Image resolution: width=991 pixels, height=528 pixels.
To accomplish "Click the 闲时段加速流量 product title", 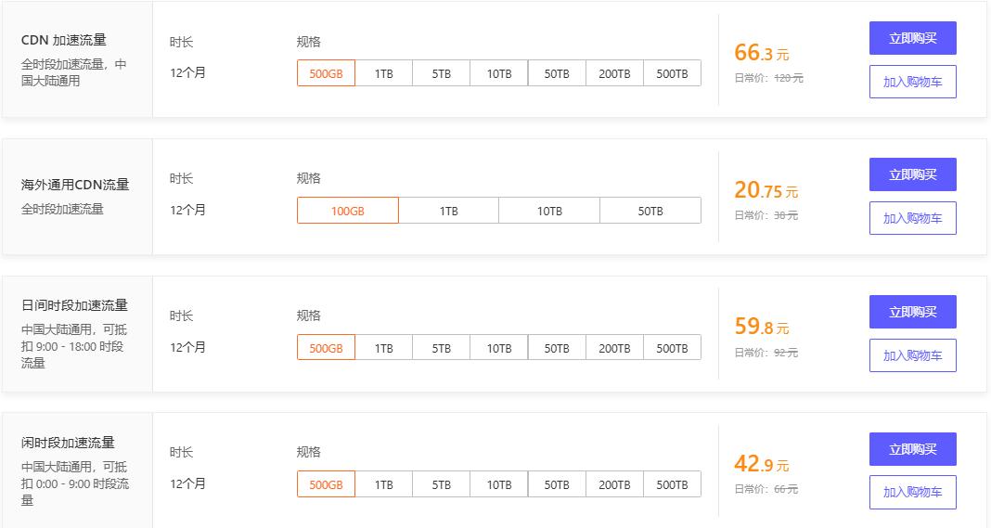I will (68, 443).
